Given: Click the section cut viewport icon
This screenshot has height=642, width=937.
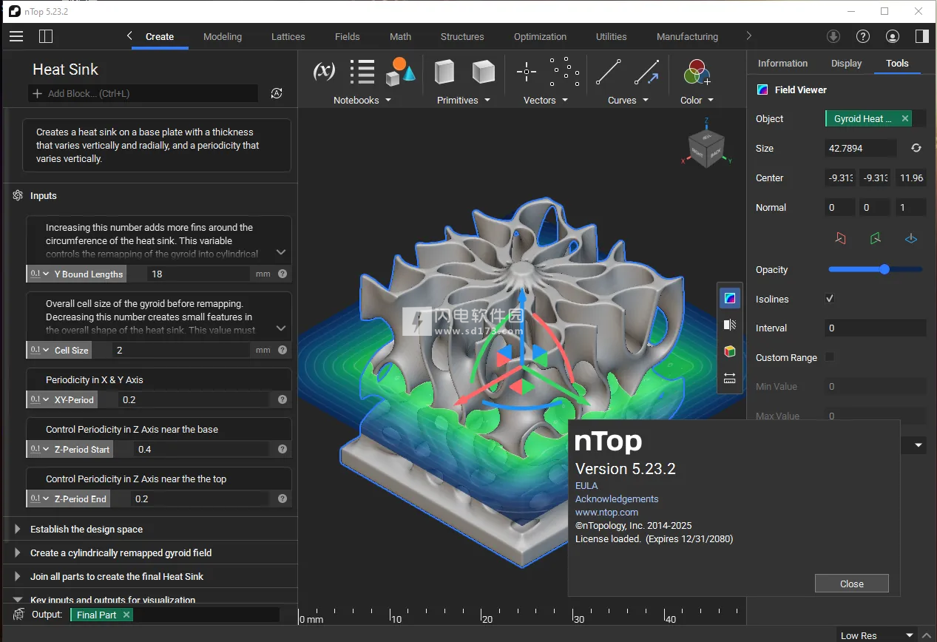Looking at the screenshot, I should tap(730, 325).
